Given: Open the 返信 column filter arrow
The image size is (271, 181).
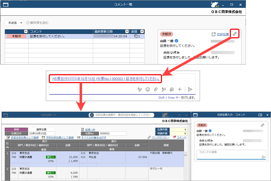Looking at the screenshot, I should (x=142, y=31).
